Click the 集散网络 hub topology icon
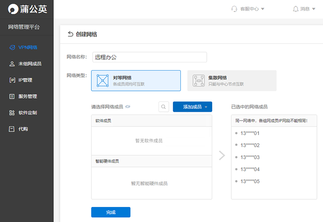Screen dimensions: 323x222 199,80
